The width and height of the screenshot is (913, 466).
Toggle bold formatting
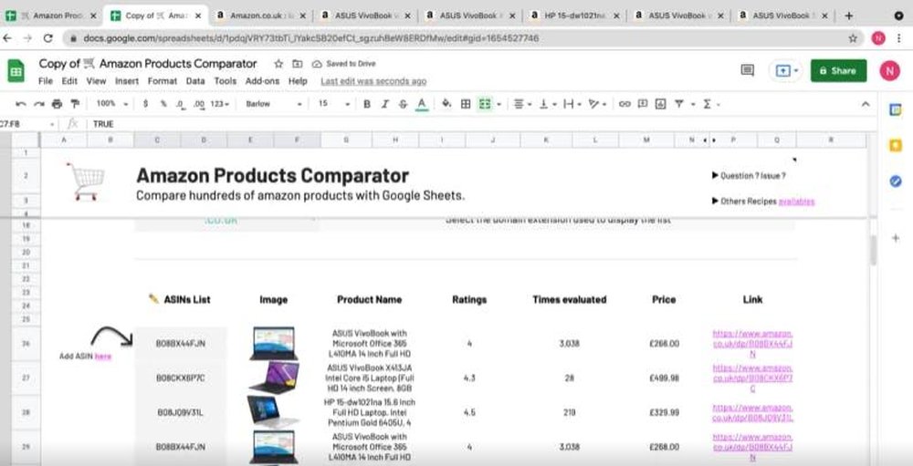click(x=367, y=104)
